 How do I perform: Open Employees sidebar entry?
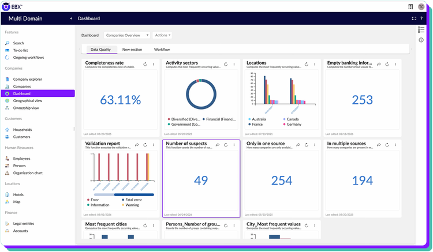(21, 159)
